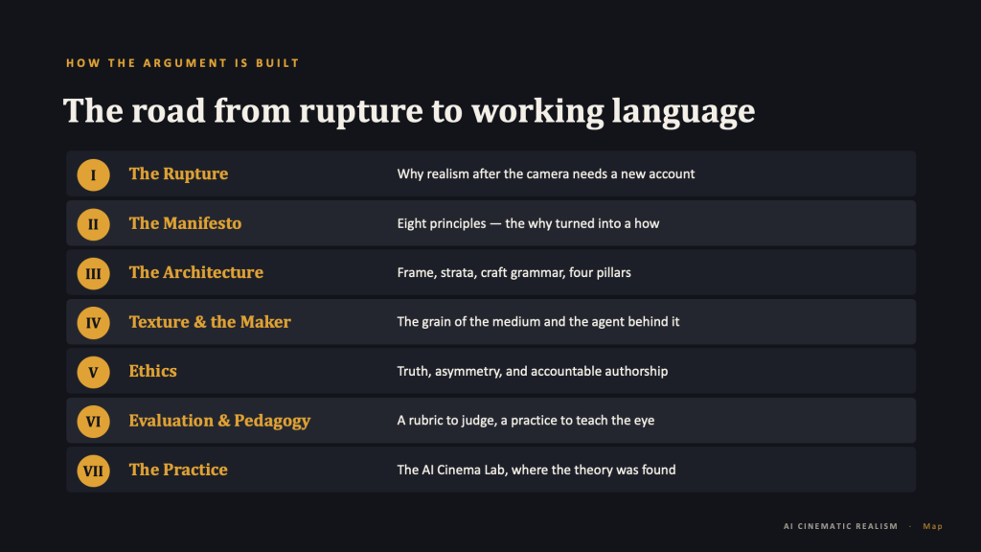The height and width of the screenshot is (552, 981).
Task: Select 'The Practice' section title
Action: click(x=178, y=470)
